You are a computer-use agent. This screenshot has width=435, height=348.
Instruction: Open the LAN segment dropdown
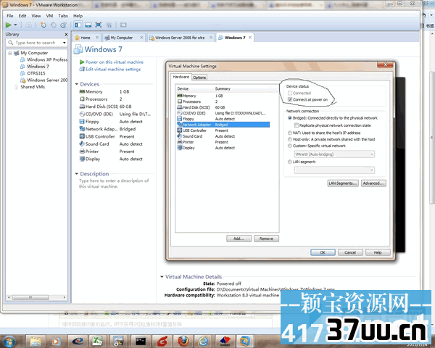click(334, 170)
